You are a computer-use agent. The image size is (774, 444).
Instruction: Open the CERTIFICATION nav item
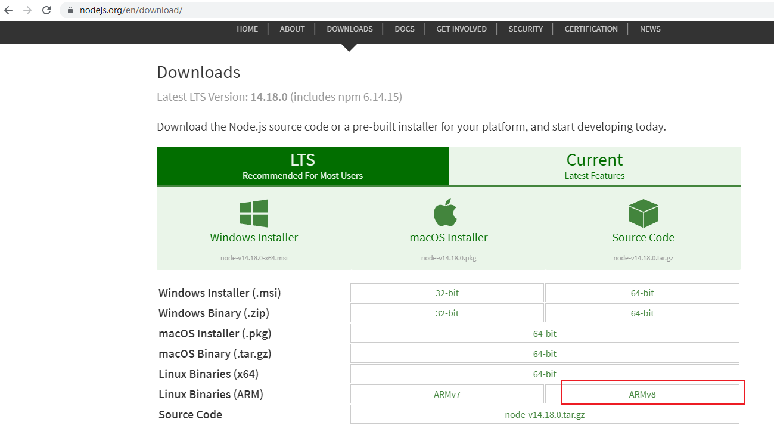[x=591, y=29]
